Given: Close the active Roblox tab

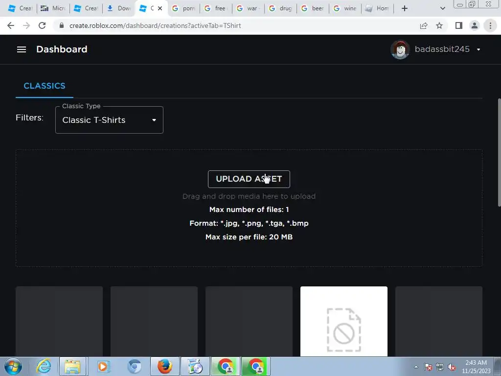Looking at the screenshot, I should (x=160, y=8).
